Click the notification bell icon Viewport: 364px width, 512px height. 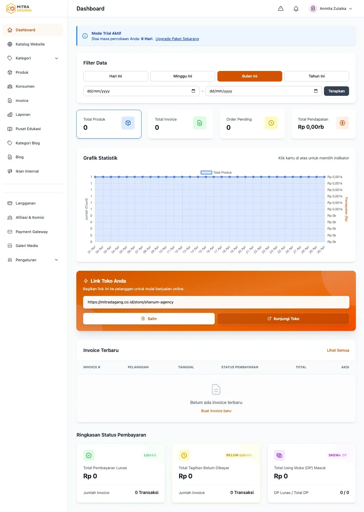[296, 9]
